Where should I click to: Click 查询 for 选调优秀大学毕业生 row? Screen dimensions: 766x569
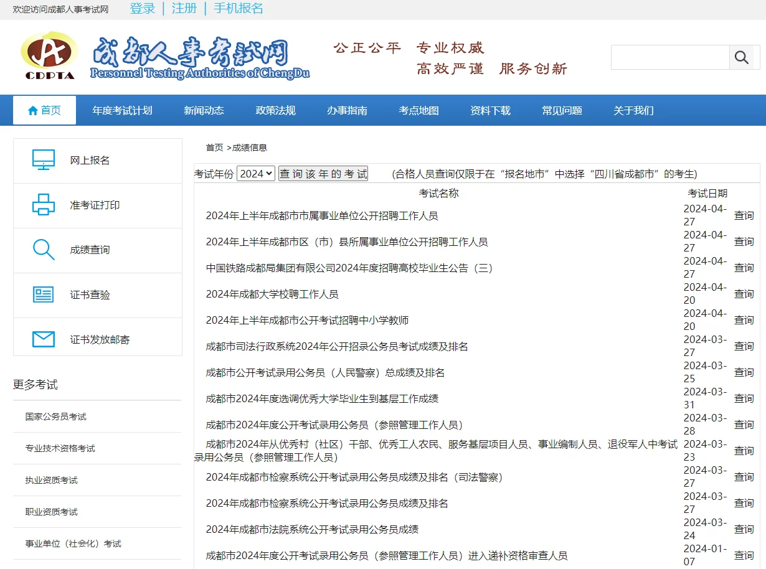[744, 398]
